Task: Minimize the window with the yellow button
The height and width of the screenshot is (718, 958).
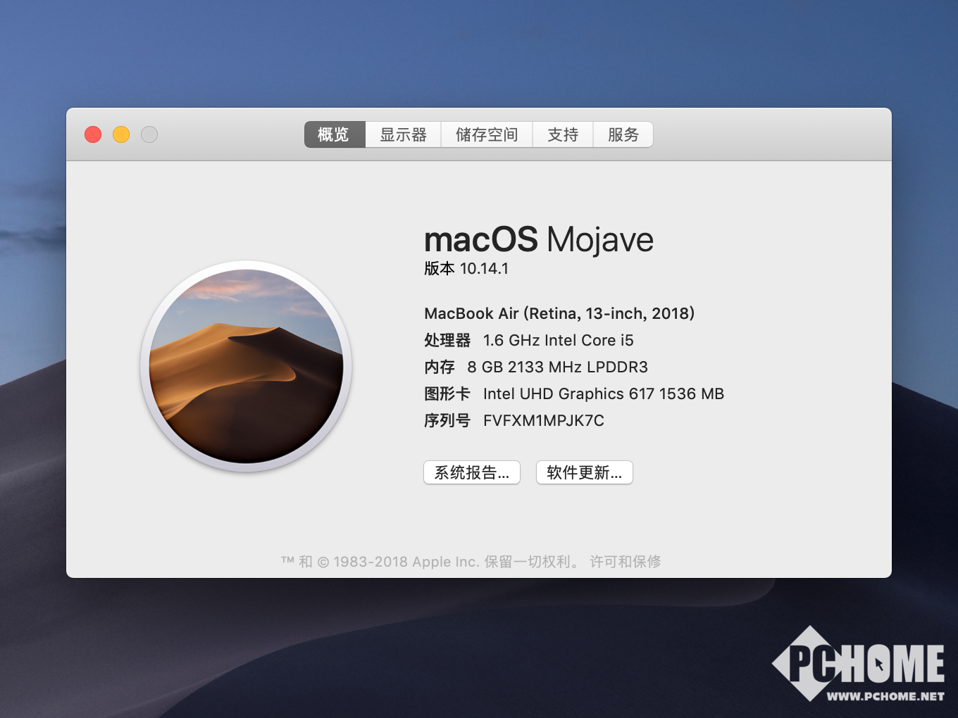Action: [121, 134]
